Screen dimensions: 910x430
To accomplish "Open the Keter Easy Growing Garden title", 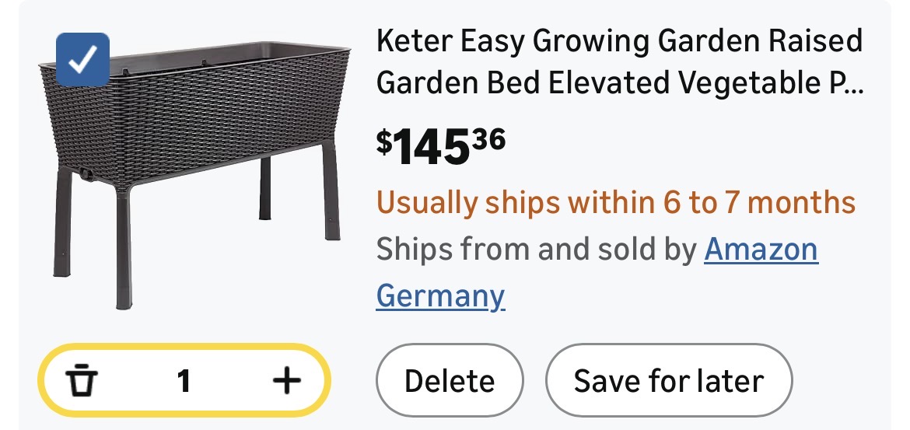I will tap(619, 41).
